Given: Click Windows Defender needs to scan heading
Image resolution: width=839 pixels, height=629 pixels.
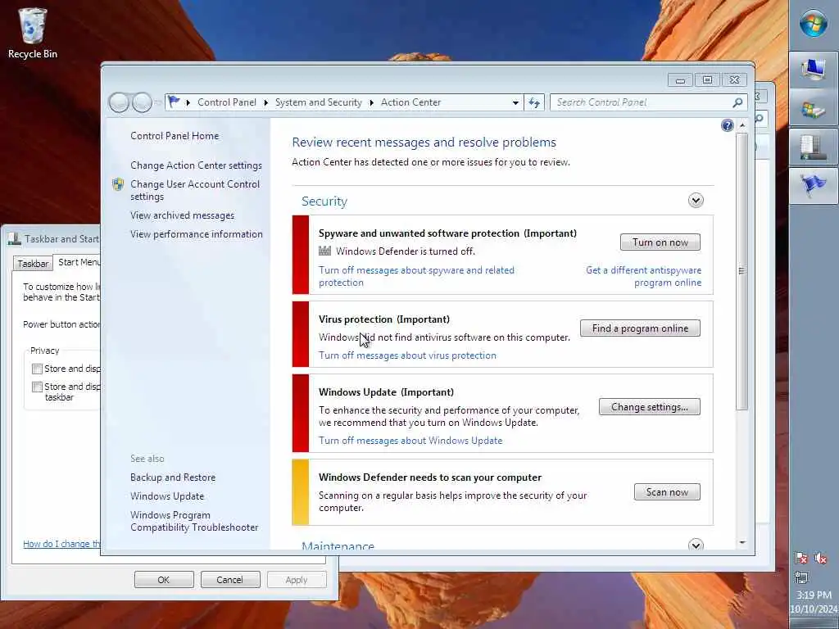Looking at the screenshot, I should (430, 477).
